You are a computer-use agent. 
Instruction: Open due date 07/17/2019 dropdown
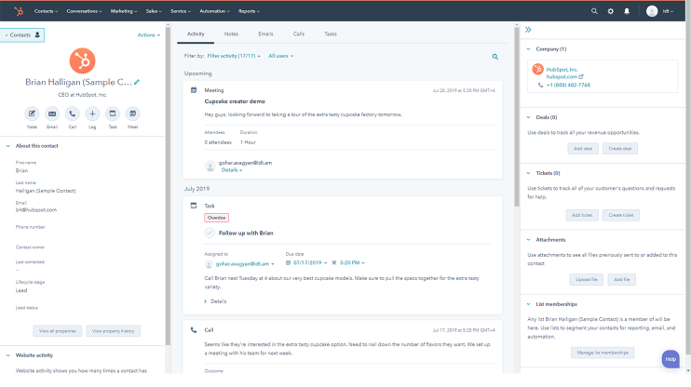pos(310,263)
